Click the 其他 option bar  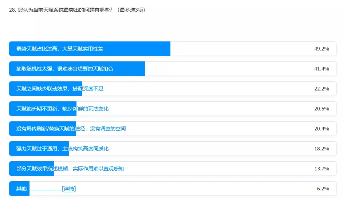click(173, 189)
